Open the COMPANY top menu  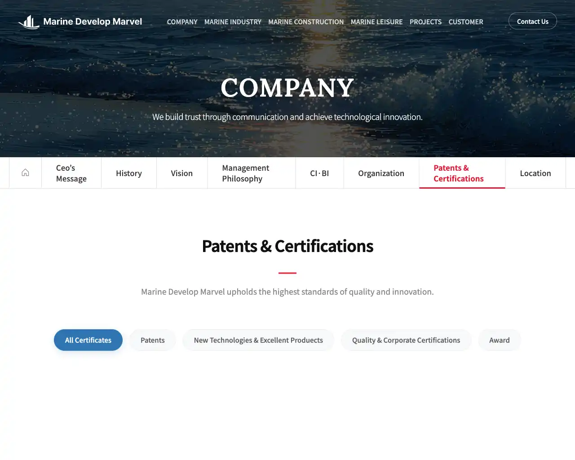(x=182, y=22)
